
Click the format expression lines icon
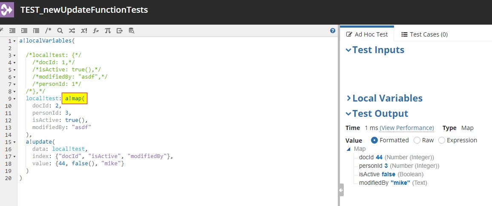(36, 31)
